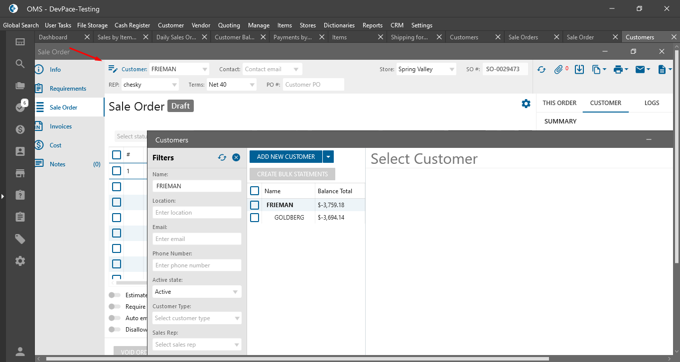680x362 pixels.
Task: Click the refresh icon in order toolbar
Action: click(542, 70)
